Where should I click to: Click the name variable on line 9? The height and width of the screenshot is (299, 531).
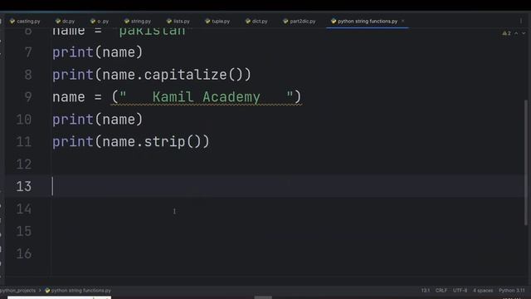(69, 97)
